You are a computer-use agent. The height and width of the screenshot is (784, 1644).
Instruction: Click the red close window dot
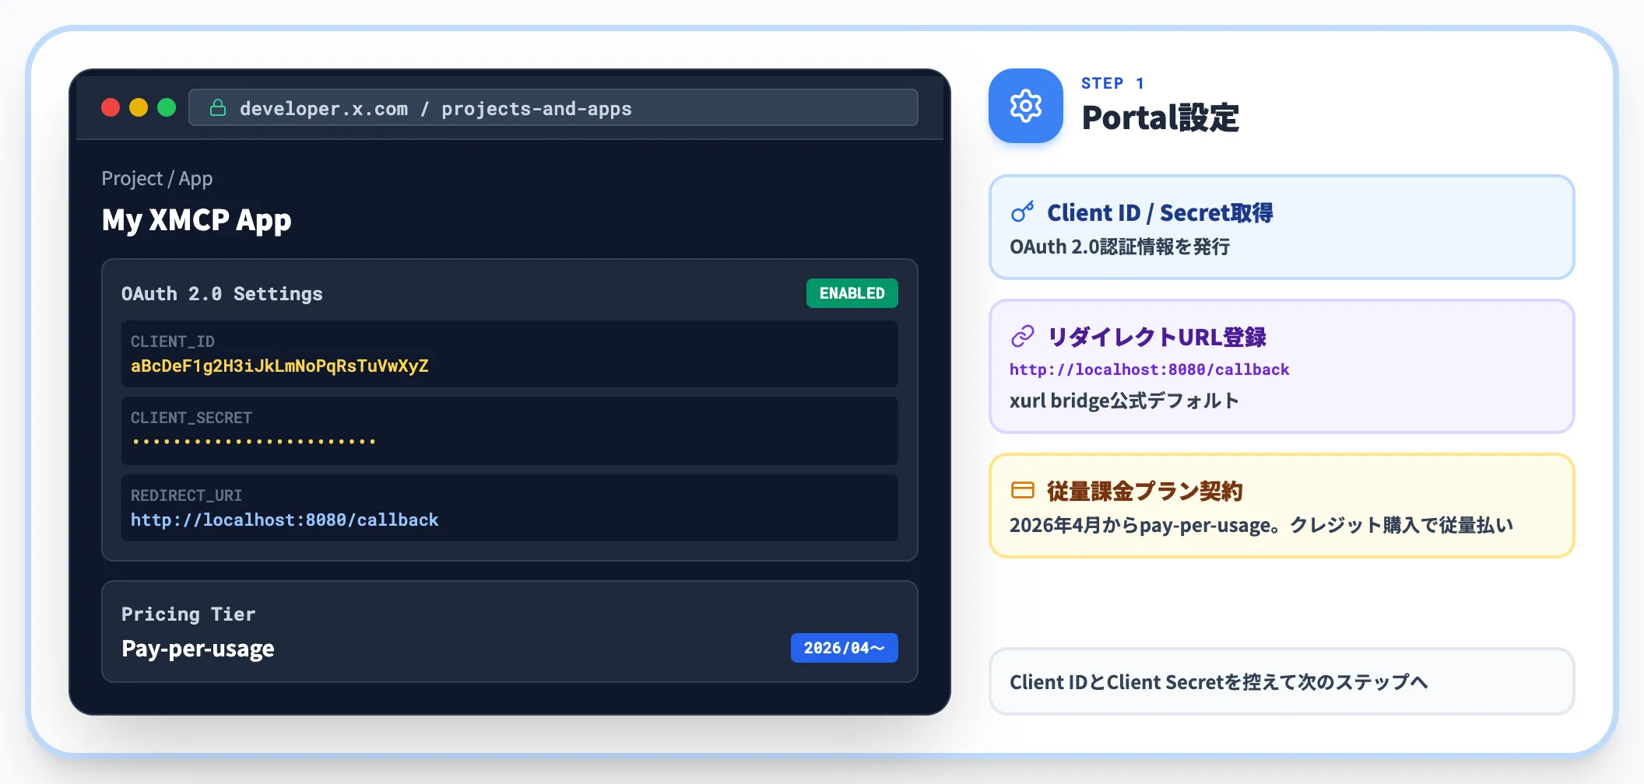111,107
